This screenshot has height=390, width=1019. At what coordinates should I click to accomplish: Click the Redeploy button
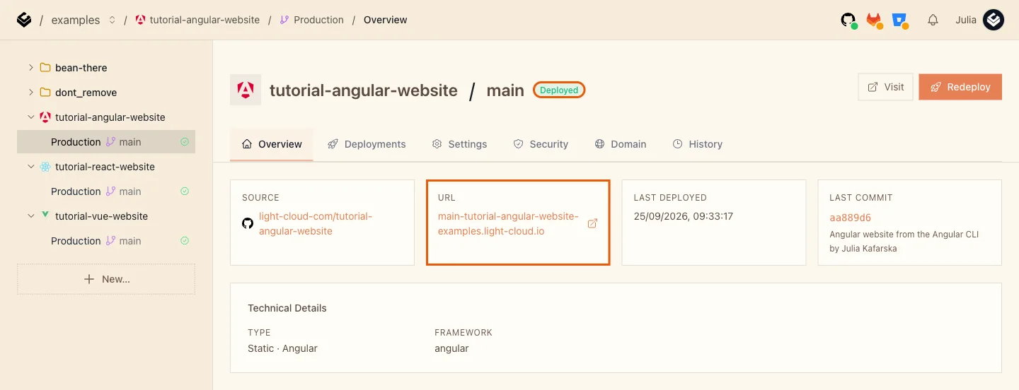(960, 87)
